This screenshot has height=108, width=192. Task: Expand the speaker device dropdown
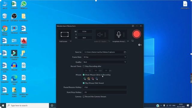pos(109,41)
